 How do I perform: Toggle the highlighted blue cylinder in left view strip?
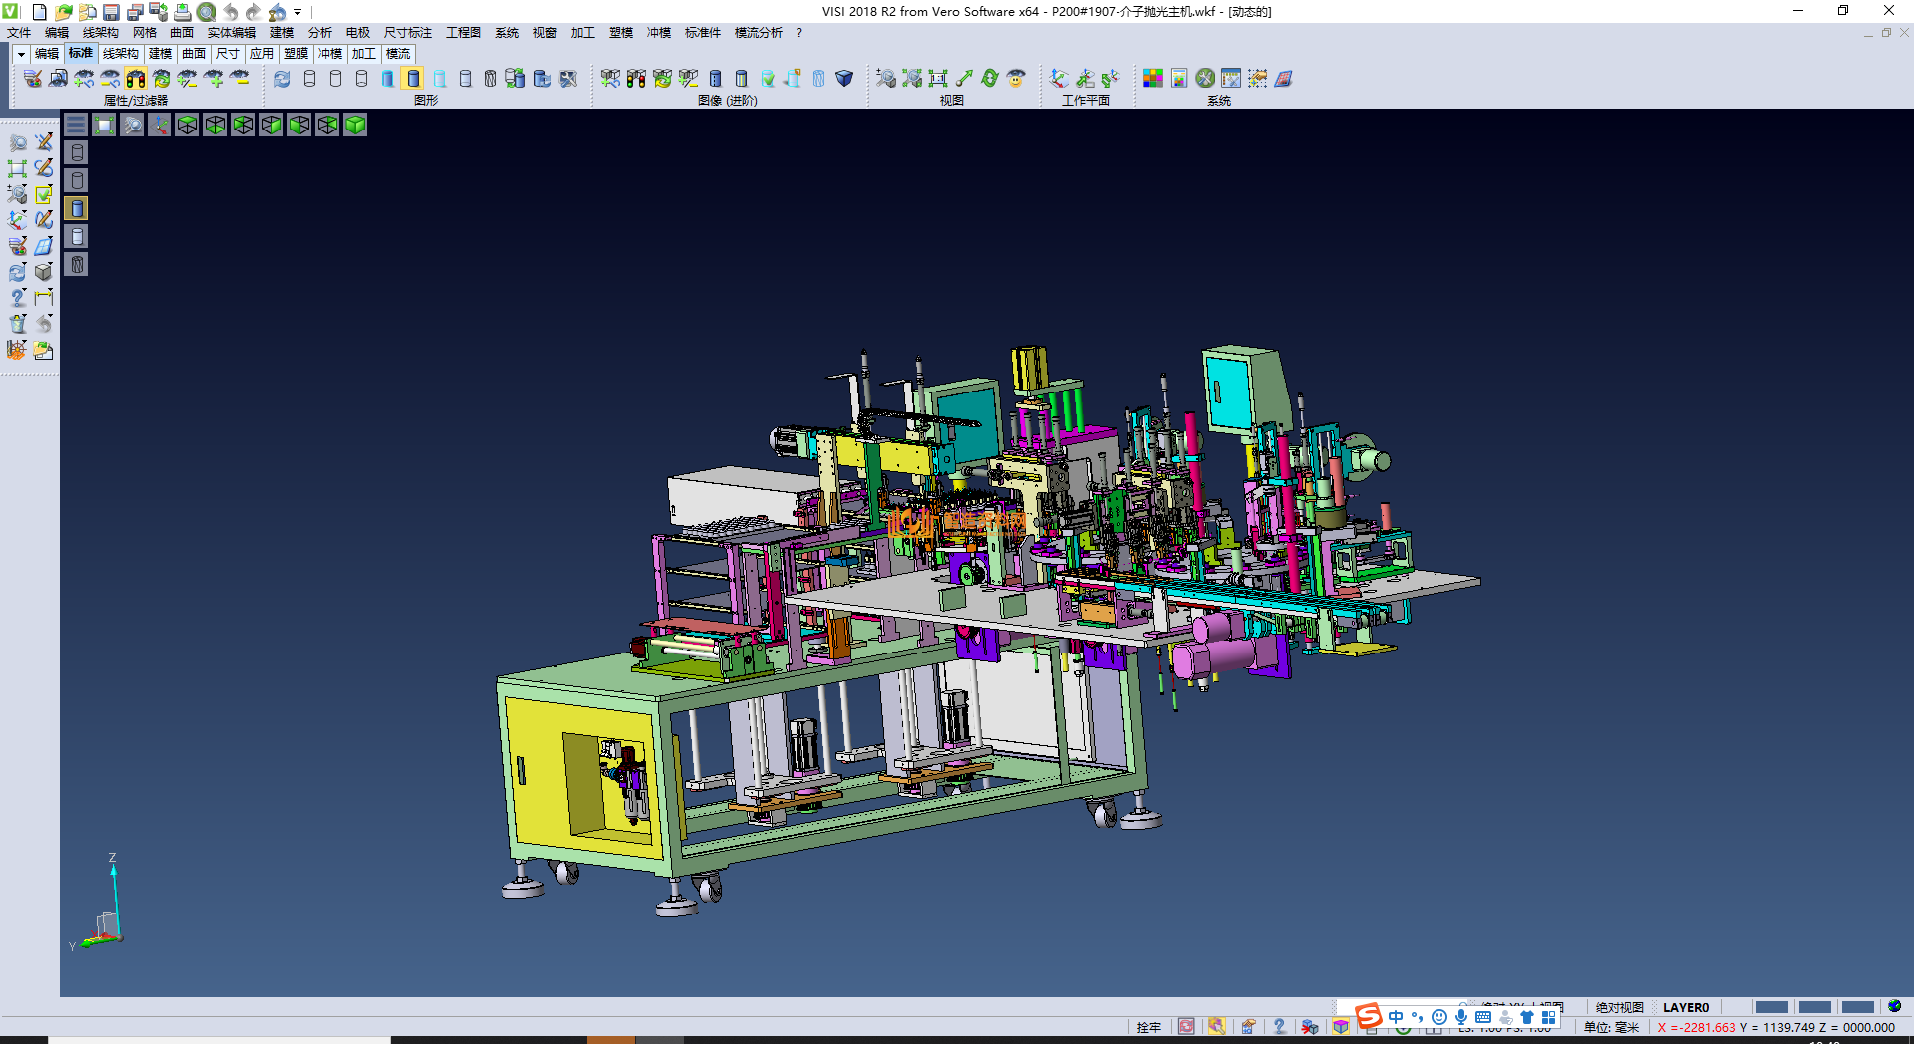click(77, 208)
